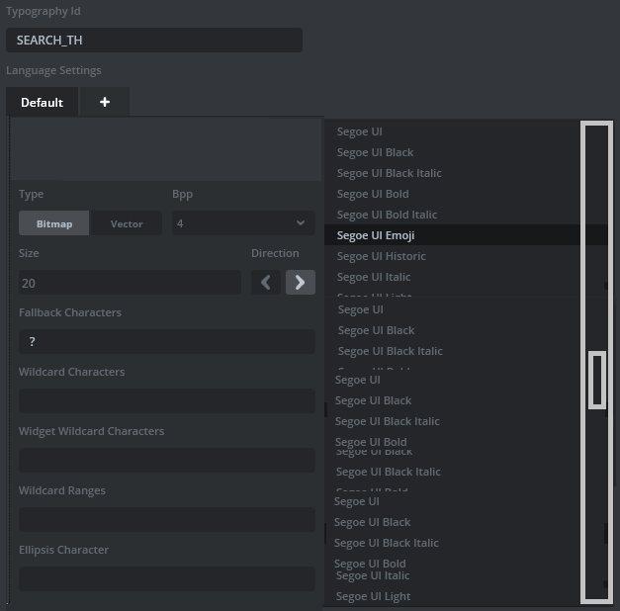This screenshot has height=611, width=620.
Task: Click the font list scrollbar thumb
Action: point(596,380)
